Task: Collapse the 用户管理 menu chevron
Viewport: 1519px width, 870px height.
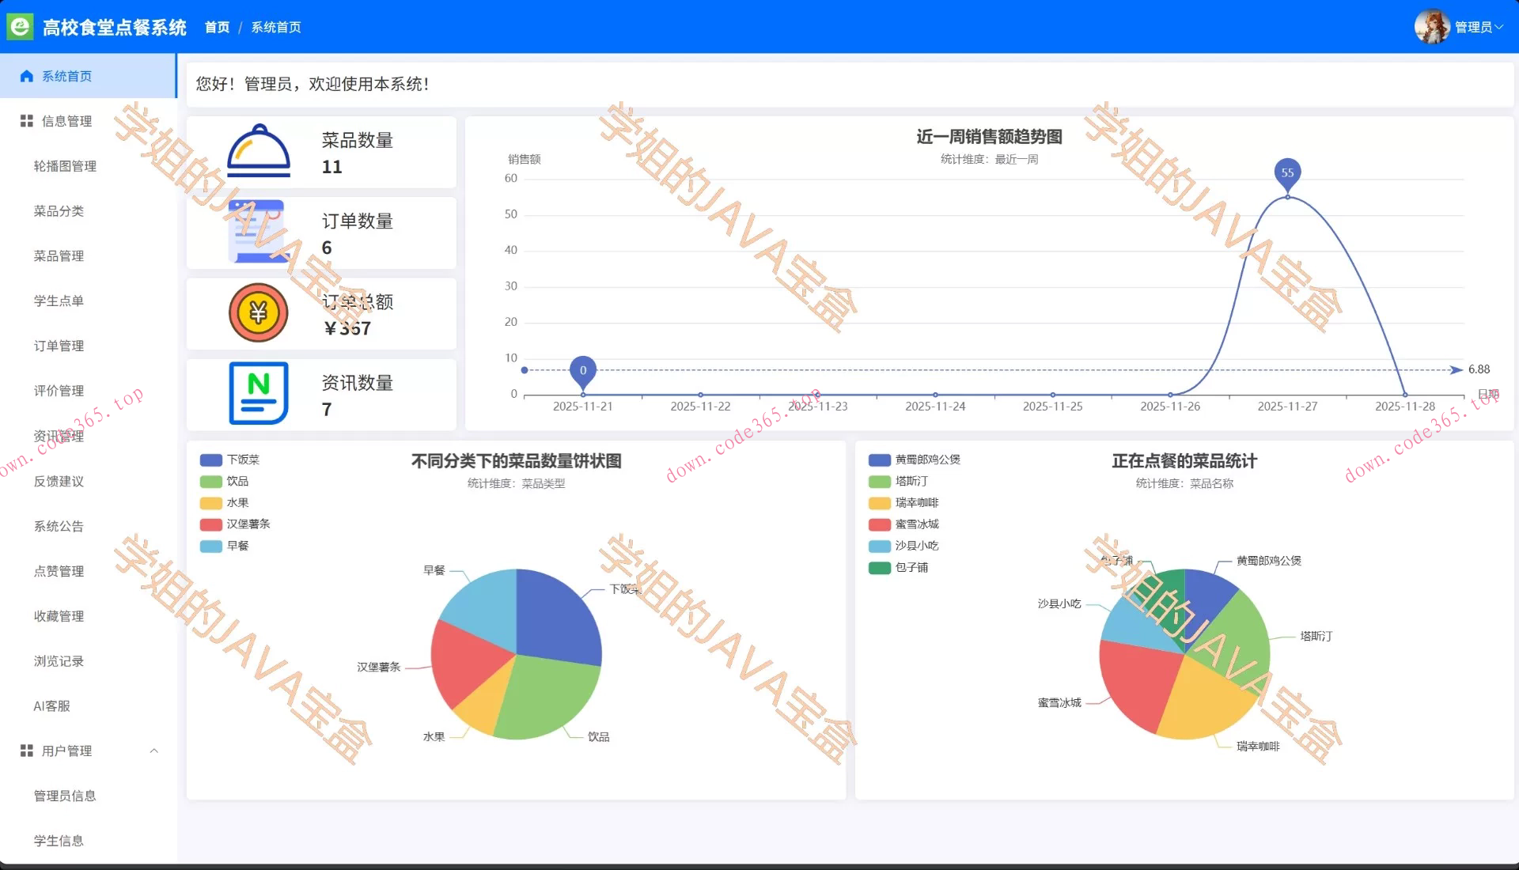Action: point(154,751)
